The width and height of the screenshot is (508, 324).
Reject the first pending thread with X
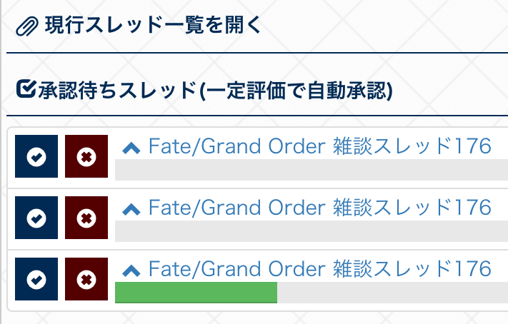click(x=86, y=156)
